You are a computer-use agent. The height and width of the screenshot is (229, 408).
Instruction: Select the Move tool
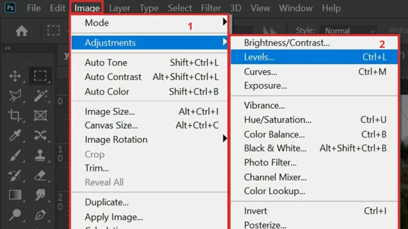[x=15, y=76]
